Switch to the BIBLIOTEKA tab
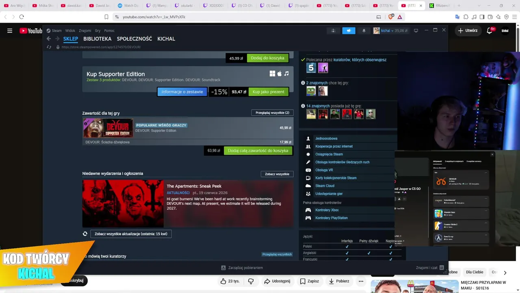520x293 pixels. [x=97, y=39]
